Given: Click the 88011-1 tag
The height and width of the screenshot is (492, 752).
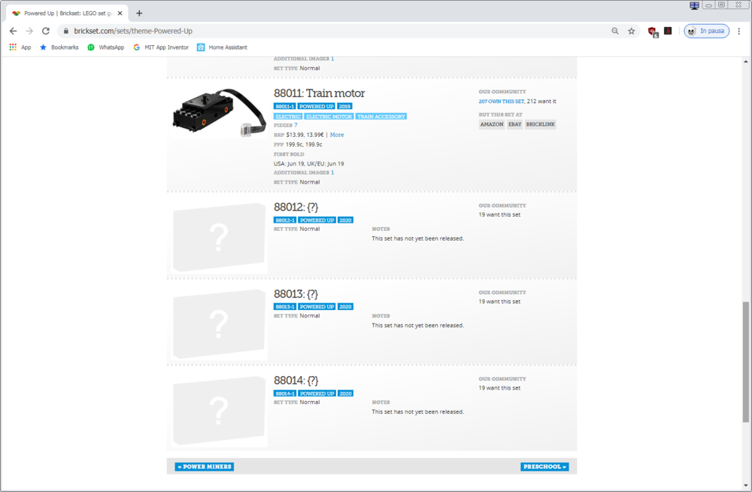Looking at the screenshot, I should click(x=285, y=106).
